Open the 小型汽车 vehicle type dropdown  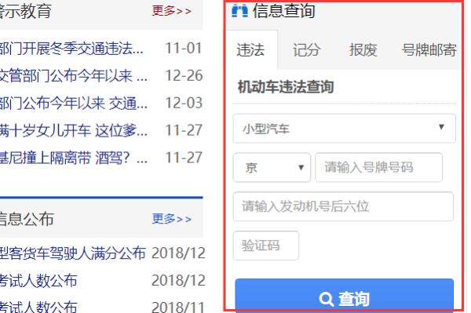tap(345, 129)
